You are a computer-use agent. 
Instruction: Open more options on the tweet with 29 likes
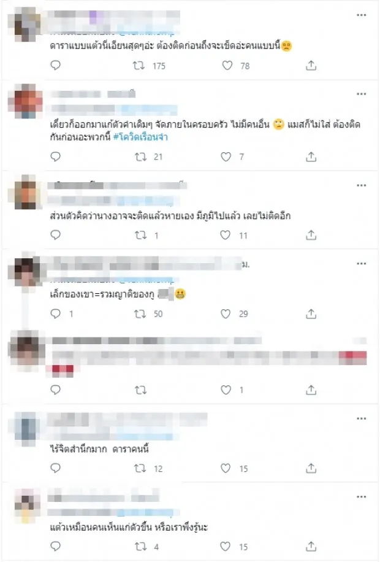[x=362, y=263]
